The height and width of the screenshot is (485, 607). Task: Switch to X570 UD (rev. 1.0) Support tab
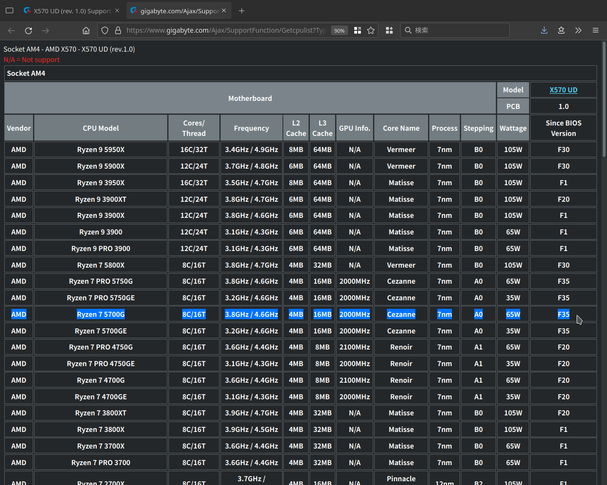(72, 10)
